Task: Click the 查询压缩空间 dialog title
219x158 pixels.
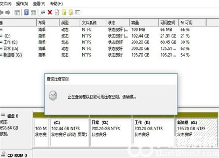Action: pos(58,79)
